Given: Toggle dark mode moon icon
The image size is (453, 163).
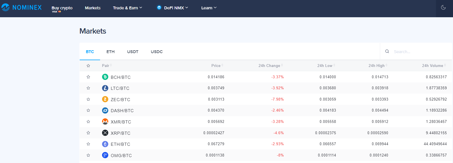Looking at the screenshot, I should [x=443, y=8].
